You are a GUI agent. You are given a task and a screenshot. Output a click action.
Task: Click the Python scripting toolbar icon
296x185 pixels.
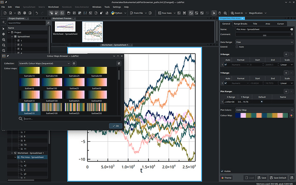coord(113,13)
